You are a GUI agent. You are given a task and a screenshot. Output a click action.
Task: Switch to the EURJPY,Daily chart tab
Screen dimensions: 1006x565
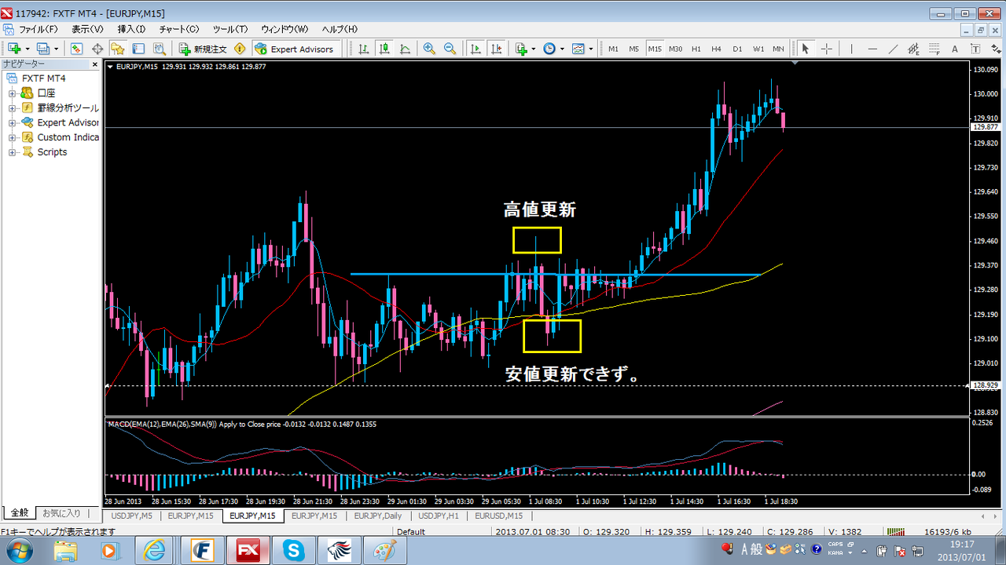378,516
